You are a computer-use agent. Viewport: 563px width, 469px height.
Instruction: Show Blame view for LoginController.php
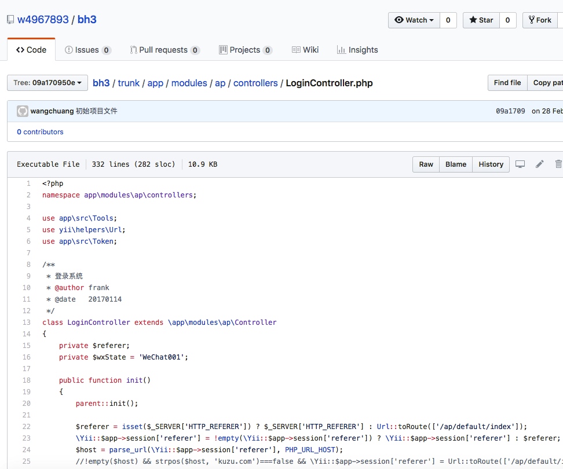456,164
